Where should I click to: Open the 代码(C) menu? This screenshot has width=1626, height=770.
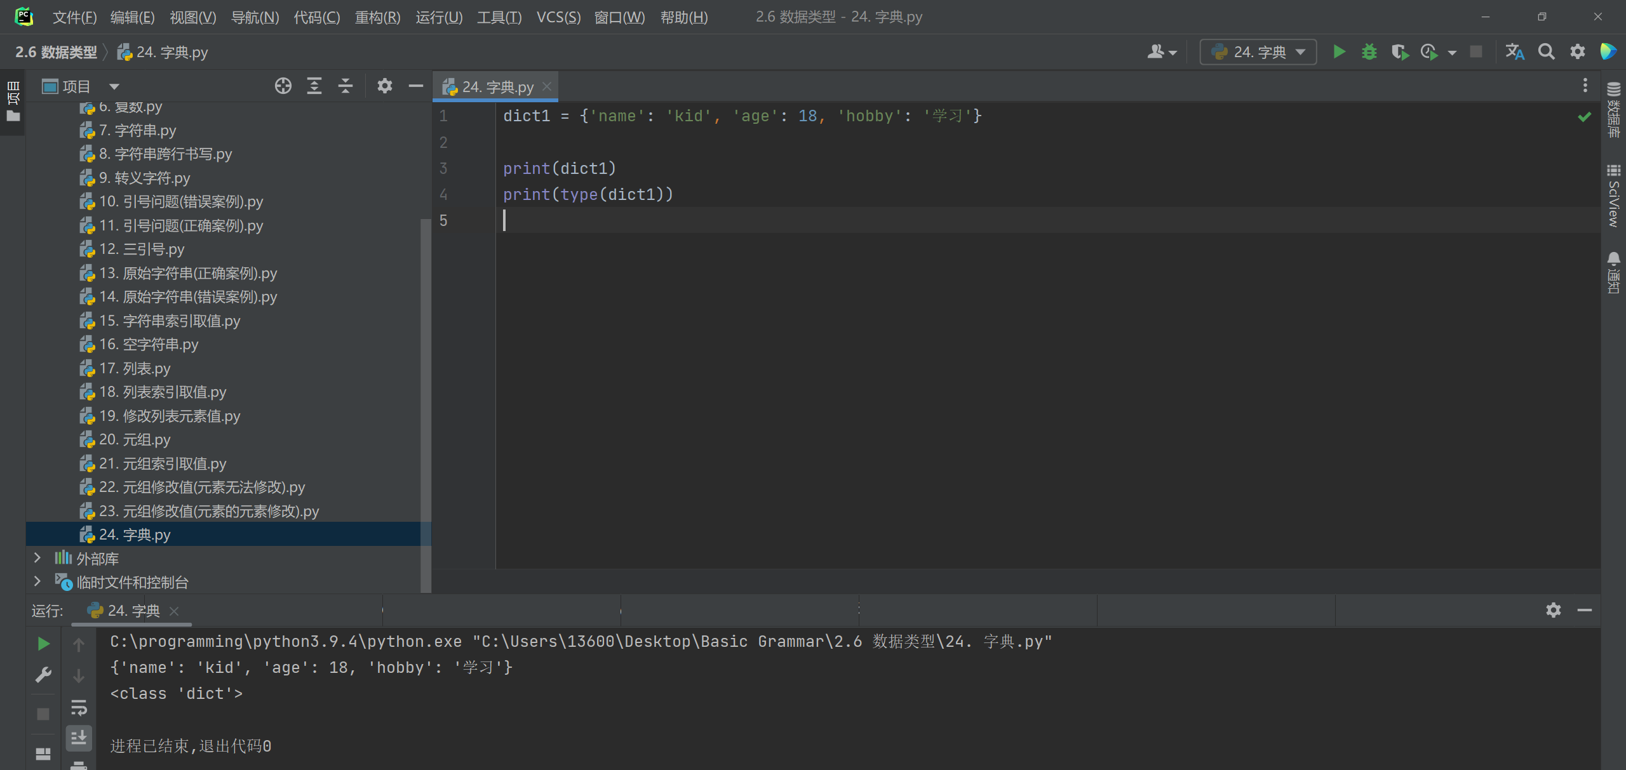316,17
